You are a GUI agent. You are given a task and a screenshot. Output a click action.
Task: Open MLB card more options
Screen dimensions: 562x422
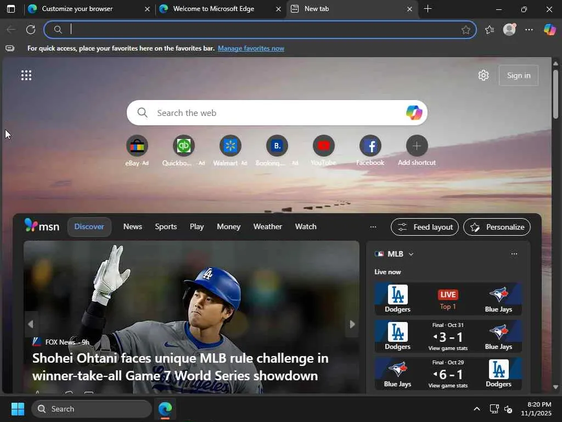point(514,254)
